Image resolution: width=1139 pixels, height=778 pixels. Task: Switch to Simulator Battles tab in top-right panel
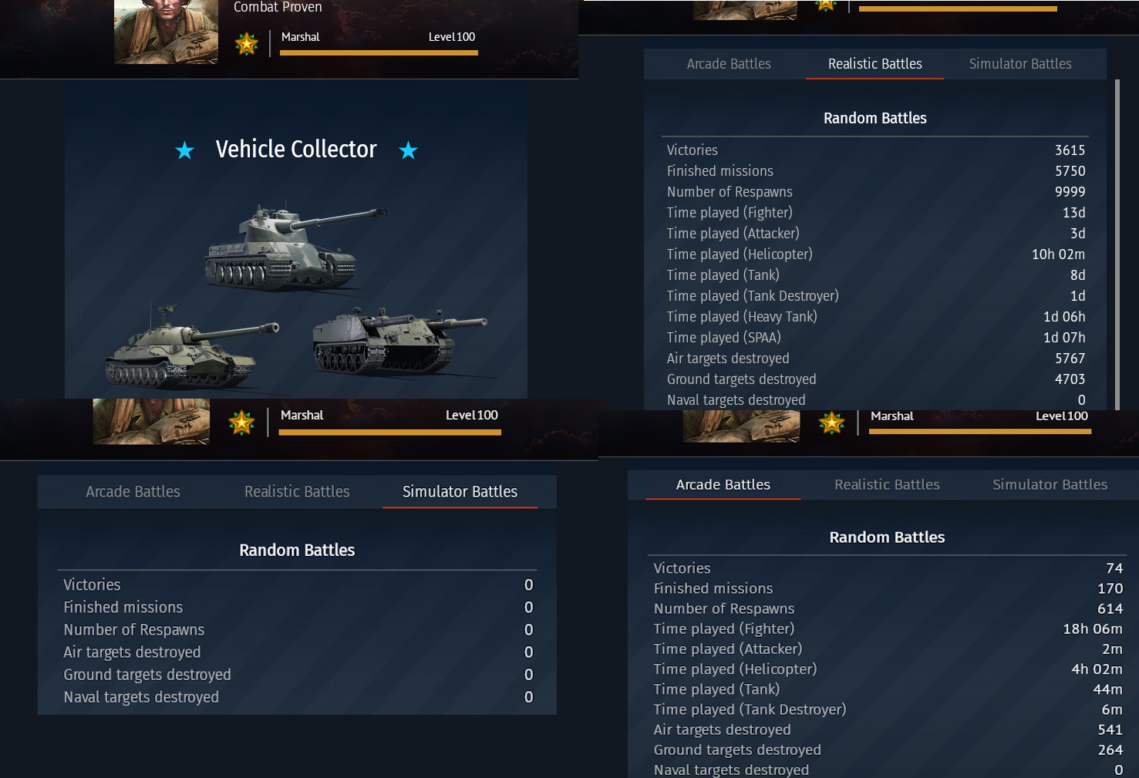coord(1020,64)
